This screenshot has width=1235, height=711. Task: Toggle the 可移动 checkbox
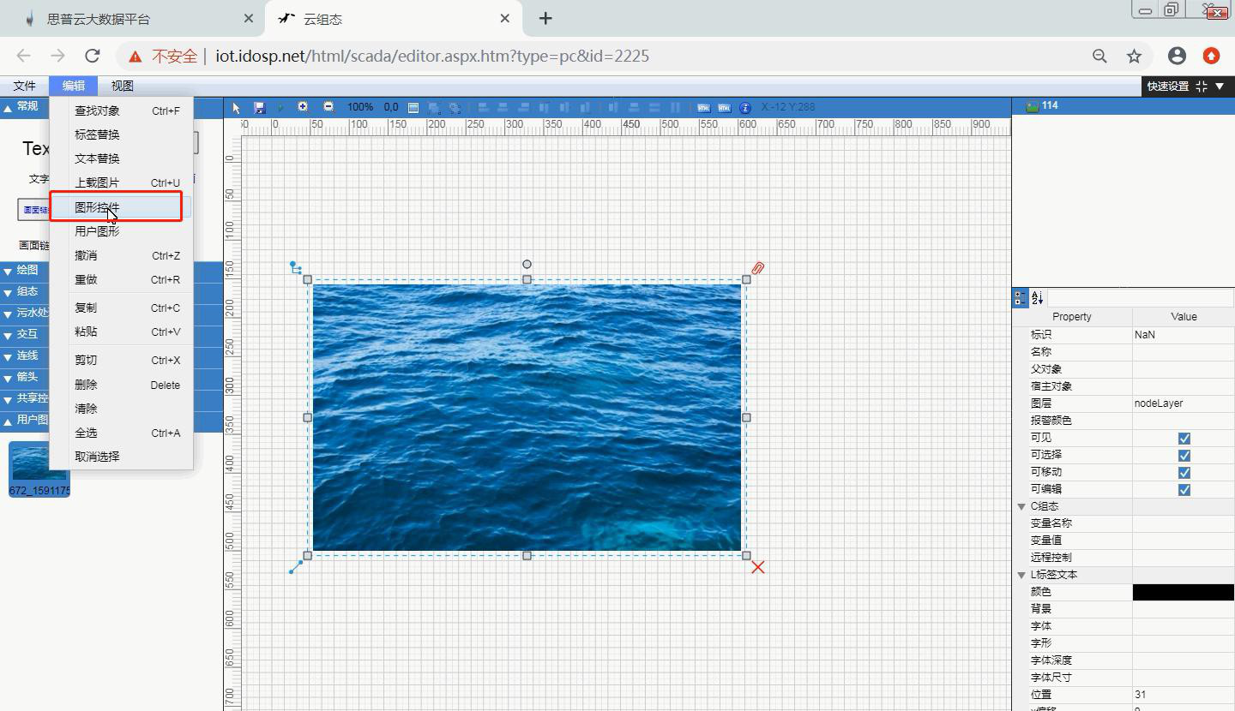(1184, 472)
